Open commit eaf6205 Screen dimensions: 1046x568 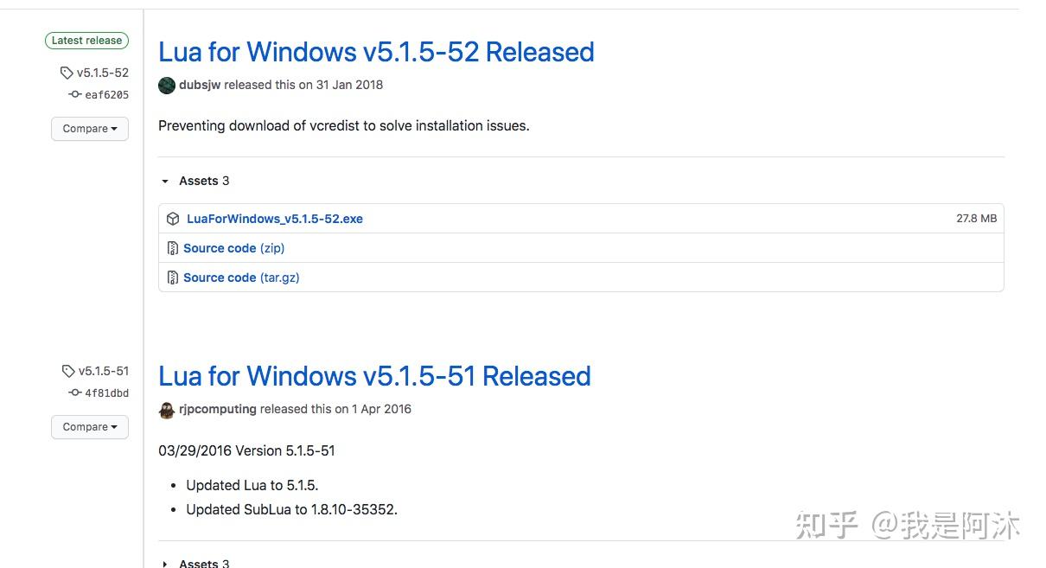click(106, 95)
